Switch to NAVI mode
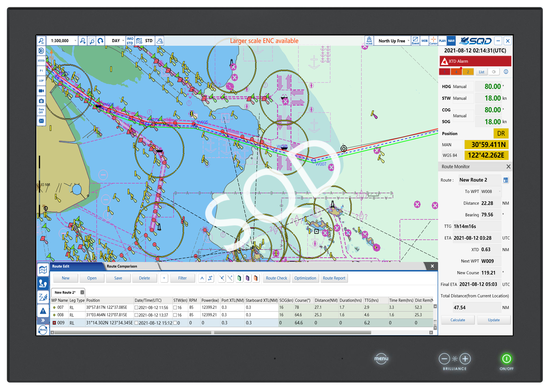Viewport: 554px width, 389px height. tap(451, 41)
